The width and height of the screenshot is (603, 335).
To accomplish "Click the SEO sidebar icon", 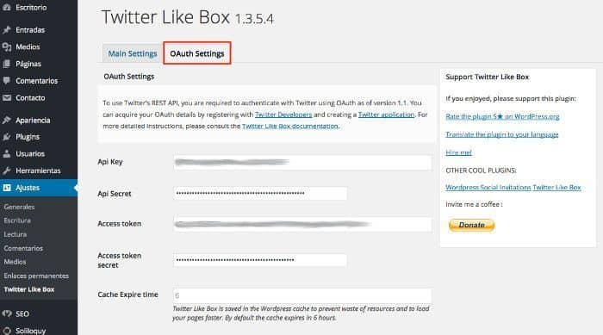I will click(x=7, y=313).
